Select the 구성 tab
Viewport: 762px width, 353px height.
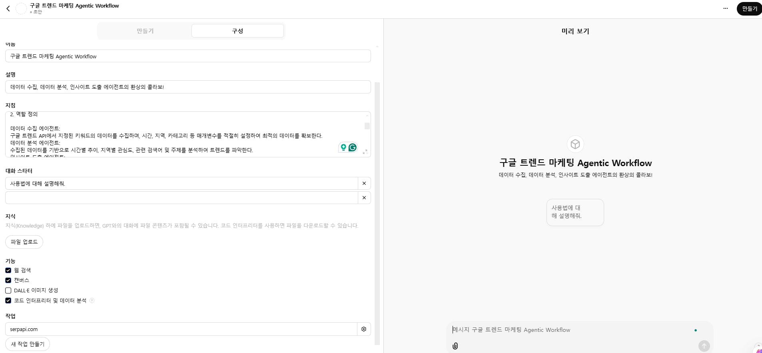coord(237,31)
